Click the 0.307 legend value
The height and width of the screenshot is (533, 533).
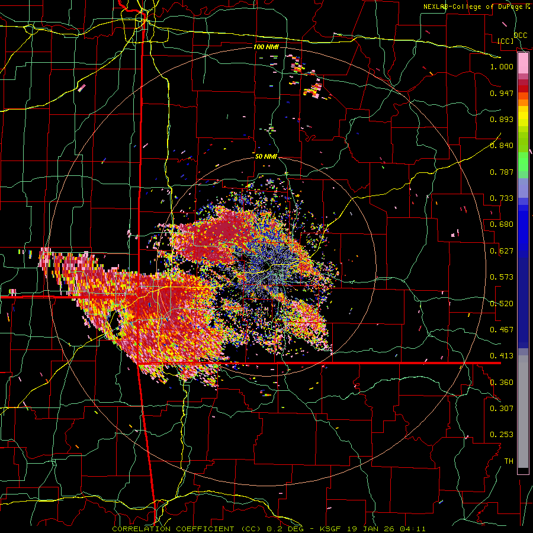point(502,409)
